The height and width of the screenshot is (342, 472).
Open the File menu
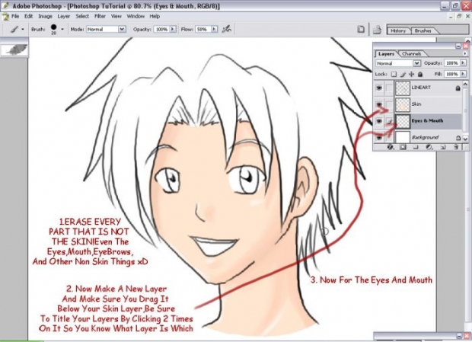pyautogui.click(x=15, y=16)
